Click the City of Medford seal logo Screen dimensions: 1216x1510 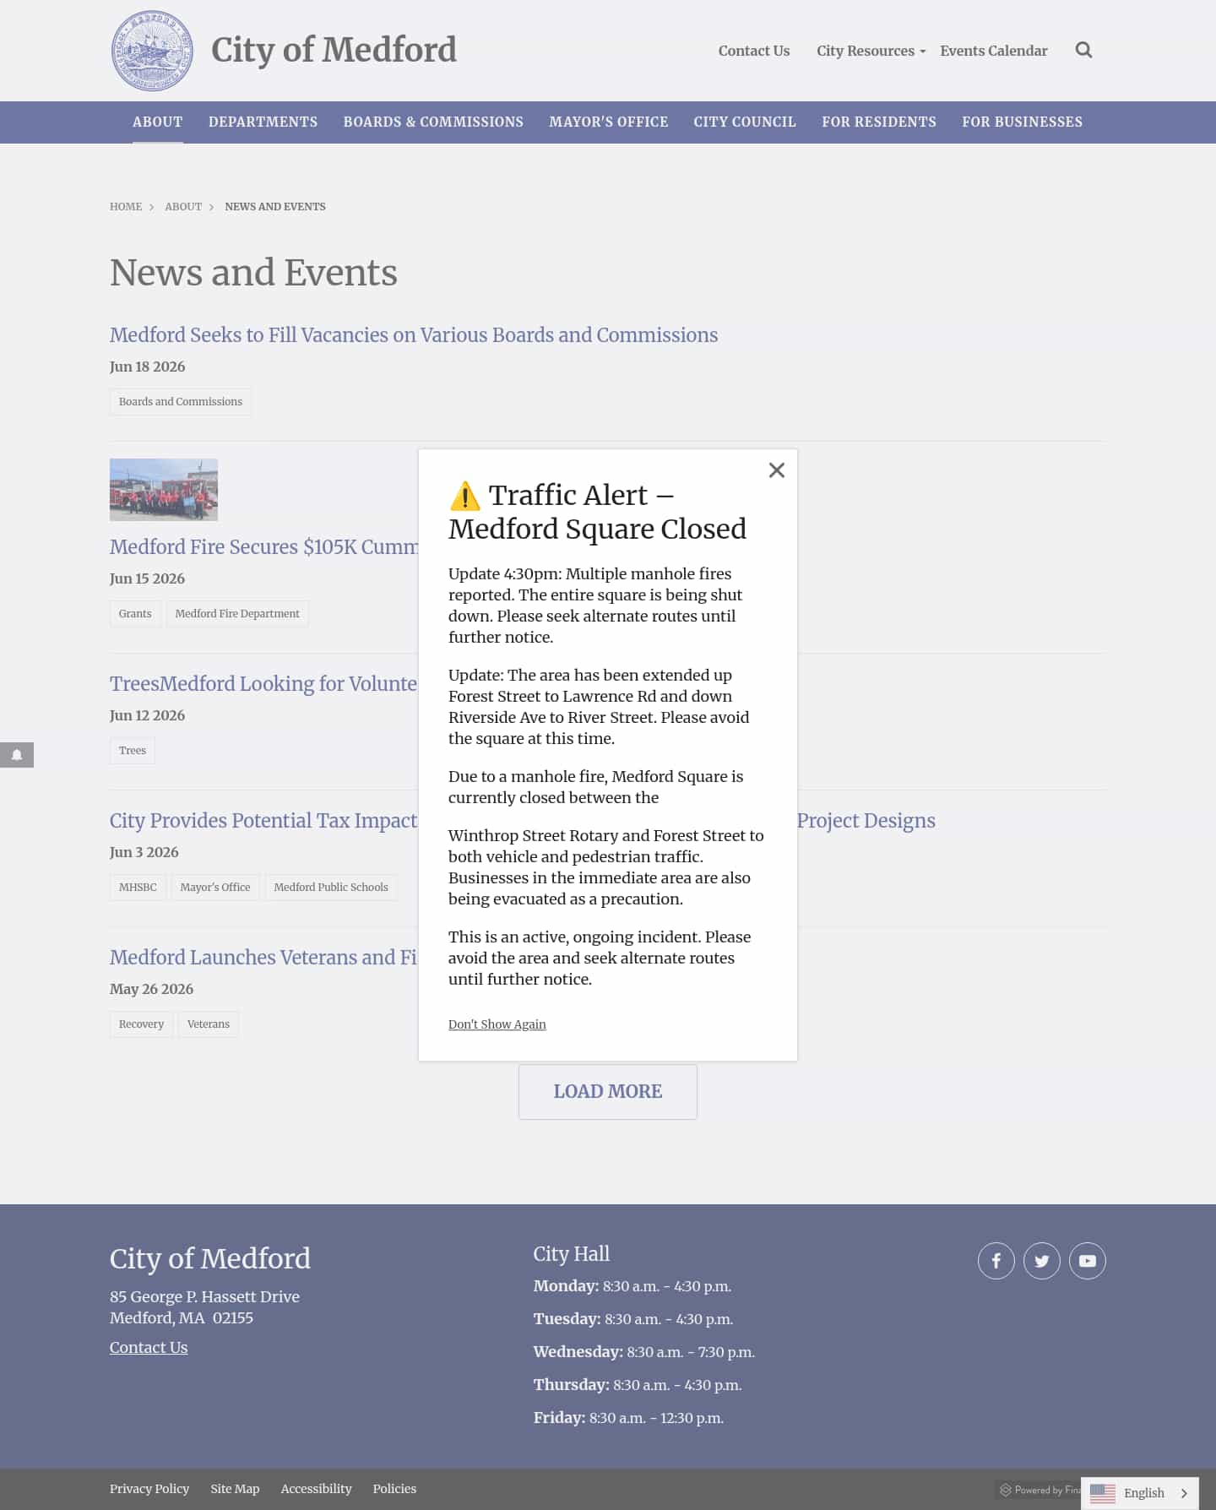(152, 51)
